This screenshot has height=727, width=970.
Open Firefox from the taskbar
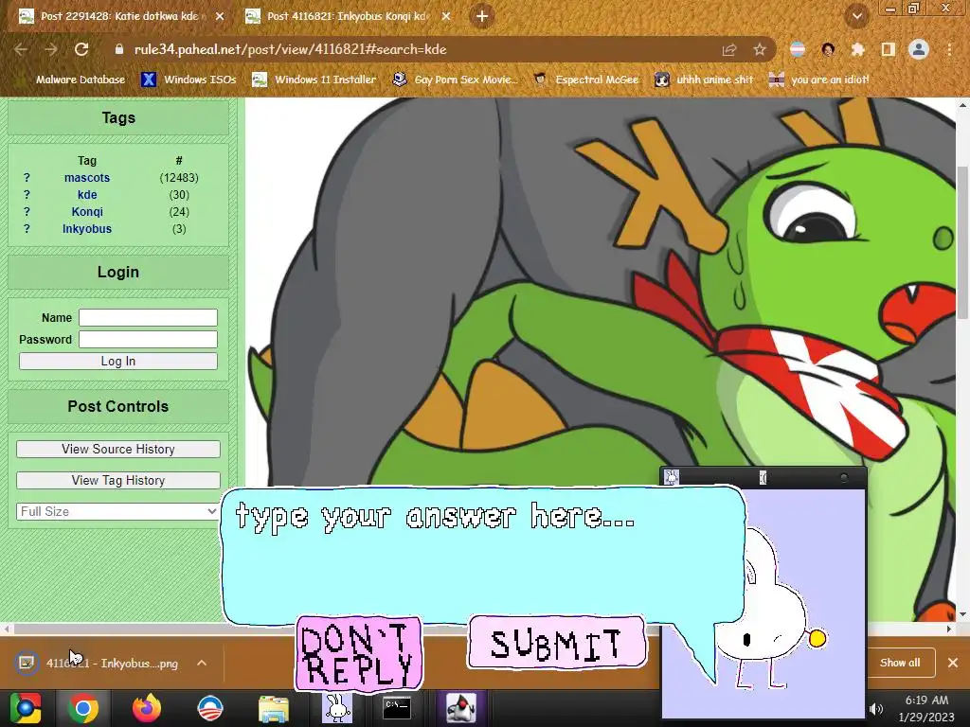coord(147,708)
